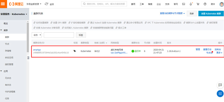Open the 地域 (全部) column filter
The width and height of the screenshot is (224, 102).
pyautogui.click(x=101, y=43)
